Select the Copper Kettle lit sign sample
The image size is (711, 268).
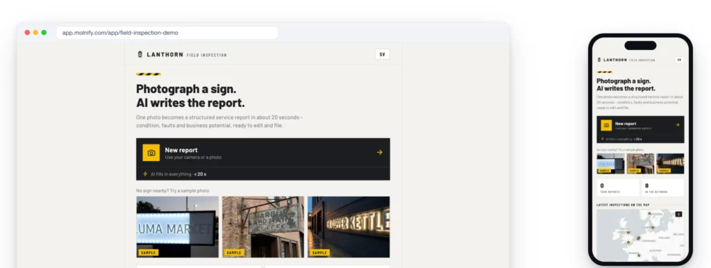tap(349, 227)
